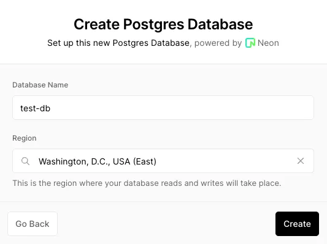Click empty area right of region text
The height and width of the screenshot is (244, 327).
(225, 161)
